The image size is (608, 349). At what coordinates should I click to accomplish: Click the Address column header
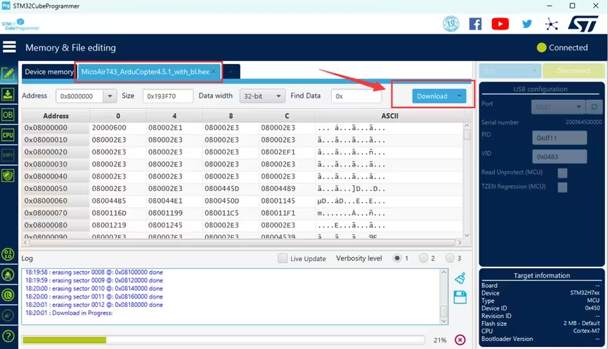pyautogui.click(x=56, y=116)
